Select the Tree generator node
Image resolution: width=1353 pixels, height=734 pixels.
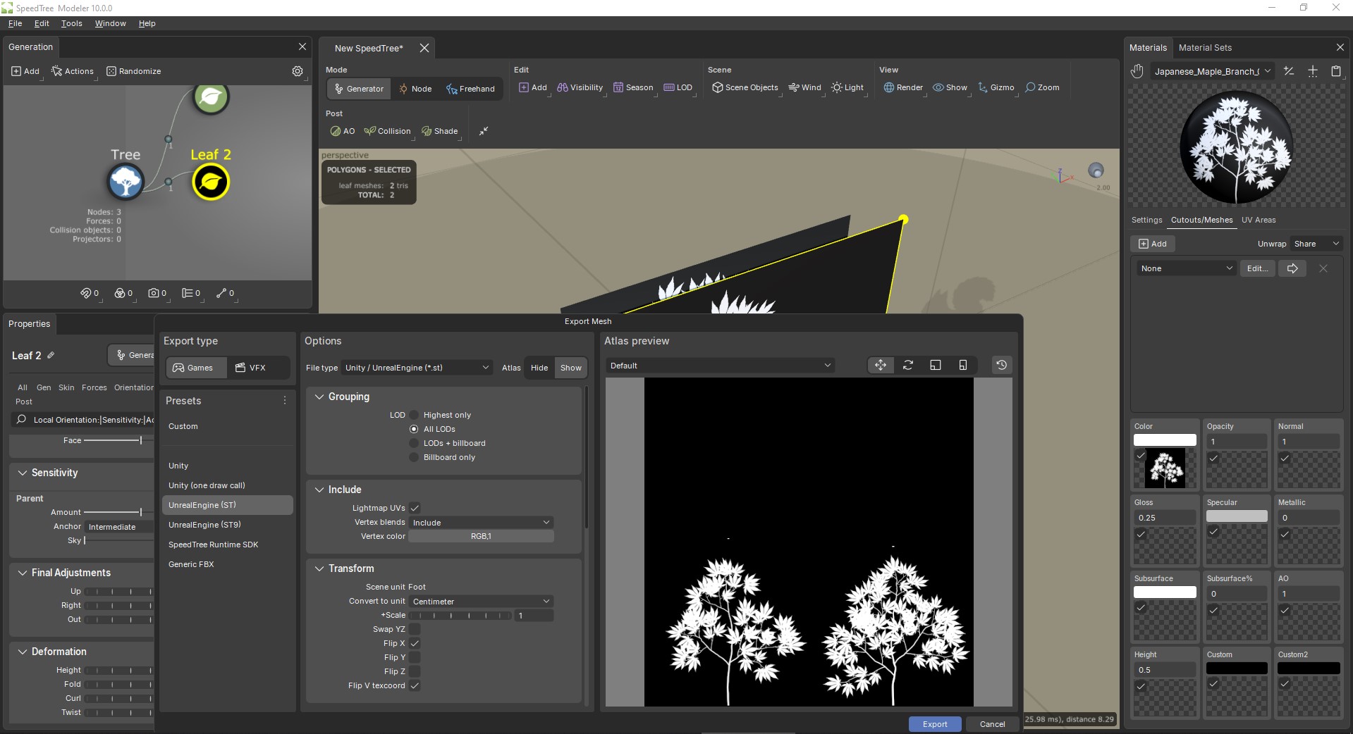[125, 182]
